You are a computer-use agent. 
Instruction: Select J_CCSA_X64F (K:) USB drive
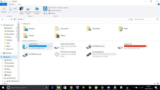pos(101,54)
